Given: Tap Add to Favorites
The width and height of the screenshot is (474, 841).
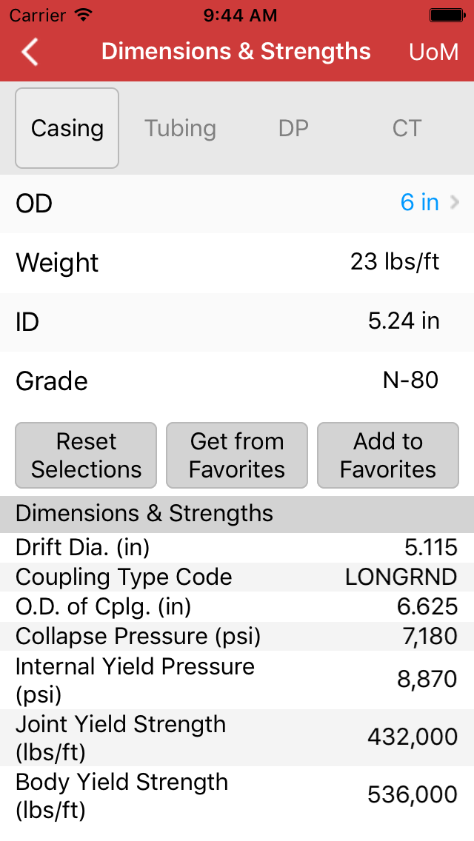Looking at the screenshot, I should [x=387, y=455].
